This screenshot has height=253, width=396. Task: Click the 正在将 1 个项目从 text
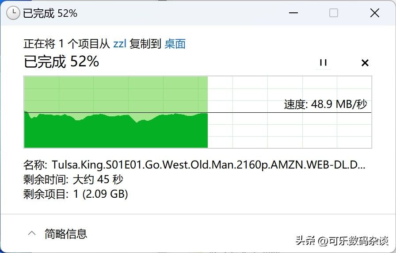pos(67,44)
